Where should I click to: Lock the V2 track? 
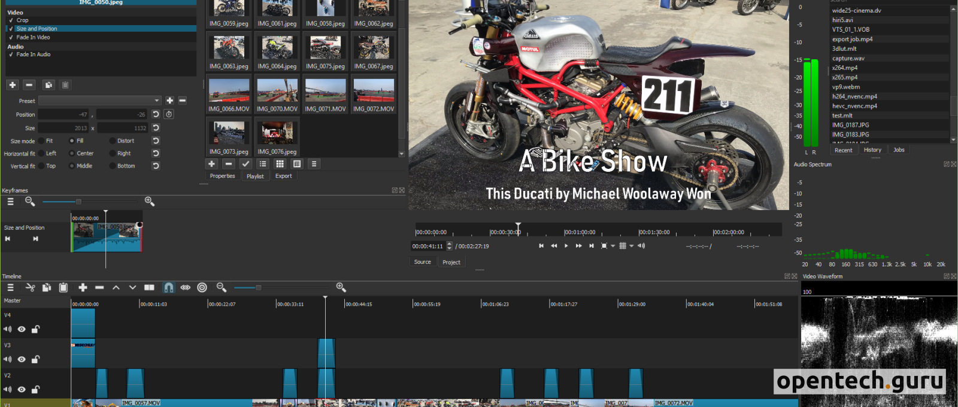[35, 390]
